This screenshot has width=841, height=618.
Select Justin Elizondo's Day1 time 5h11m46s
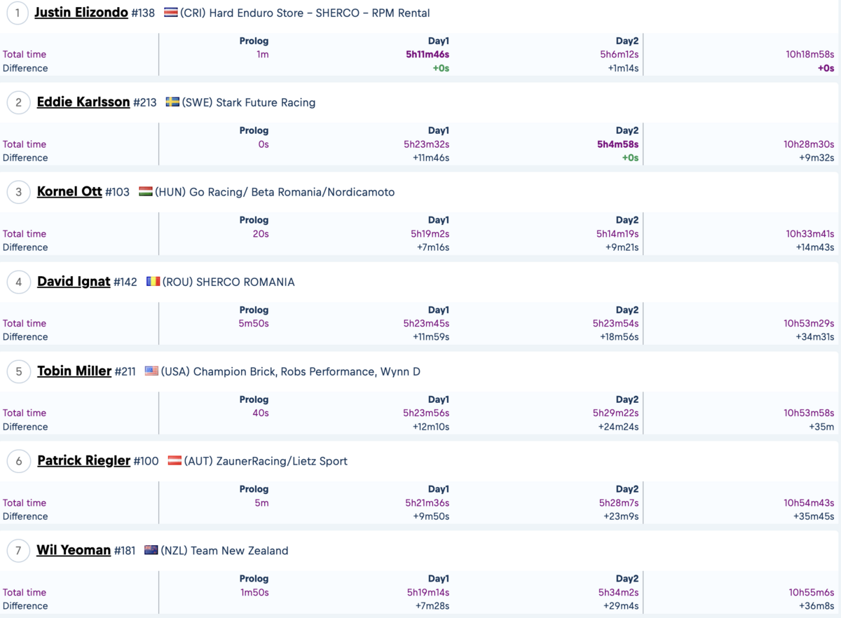pos(428,55)
